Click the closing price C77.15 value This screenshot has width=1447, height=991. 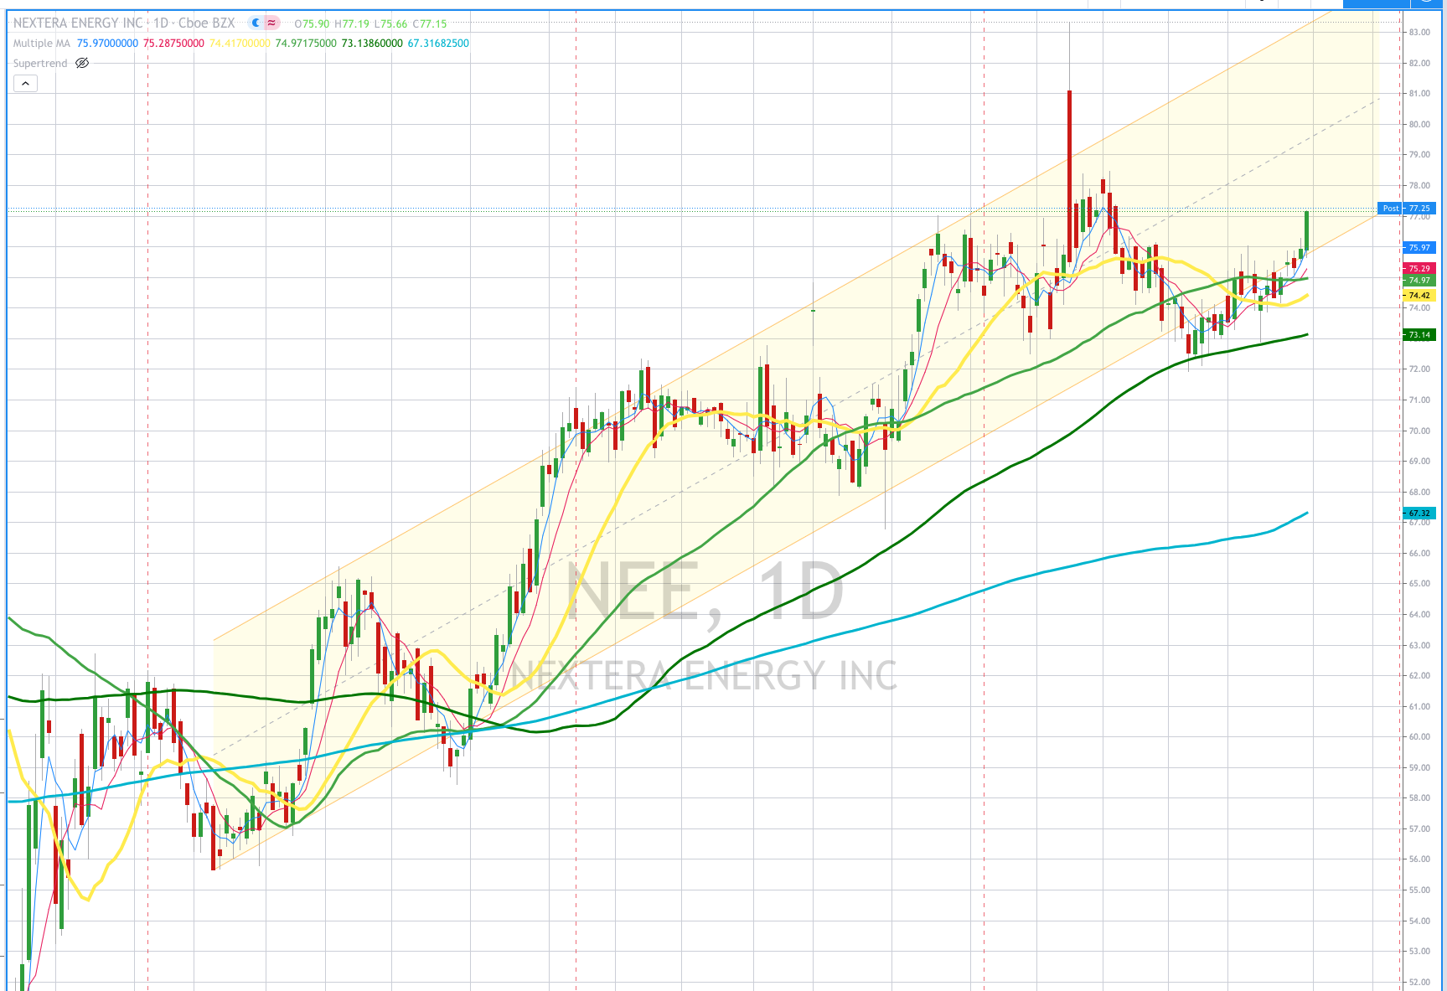430,24
